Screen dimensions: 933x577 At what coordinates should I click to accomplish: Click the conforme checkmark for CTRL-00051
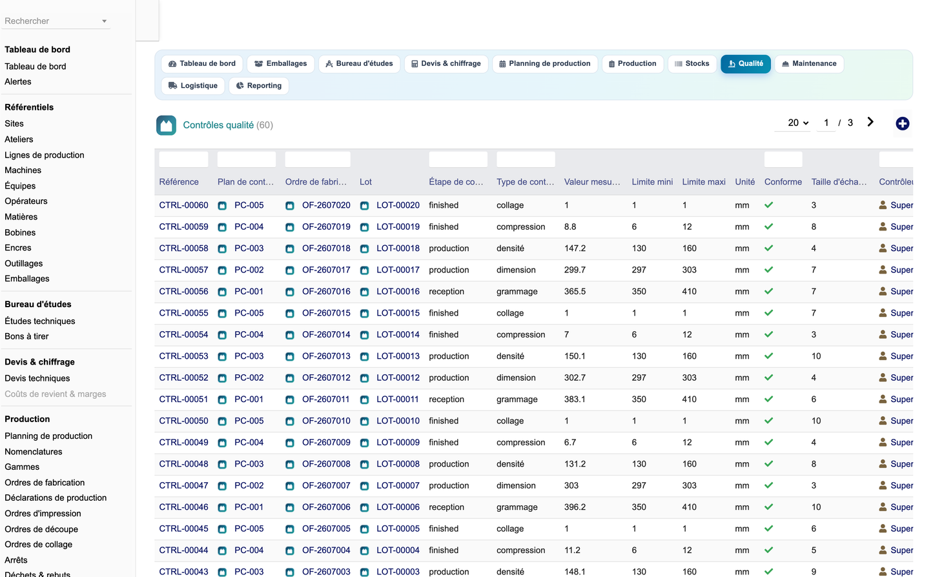(x=768, y=399)
